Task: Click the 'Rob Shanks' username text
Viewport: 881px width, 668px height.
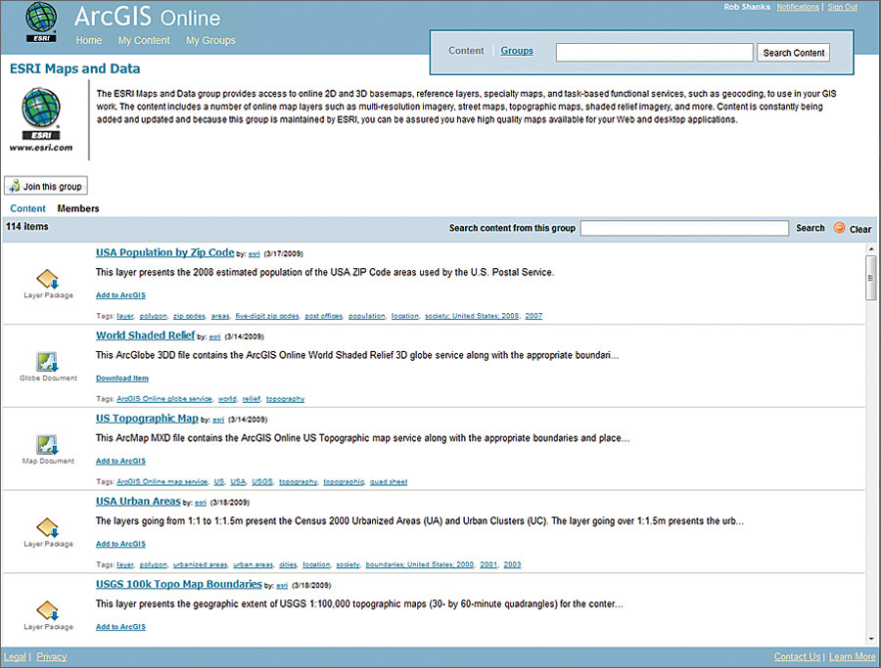Action: click(x=747, y=7)
